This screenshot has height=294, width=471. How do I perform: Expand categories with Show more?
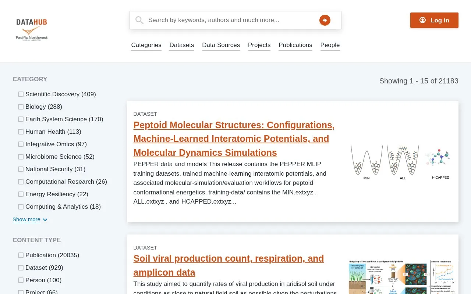pyautogui.click(x=30, y=219)
